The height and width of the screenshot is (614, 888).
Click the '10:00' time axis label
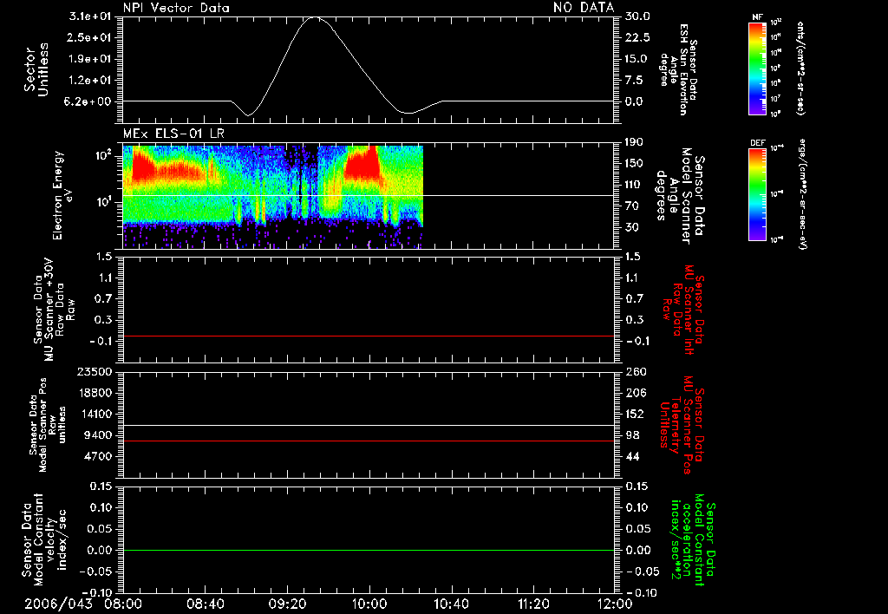click(x=369, y=604)
